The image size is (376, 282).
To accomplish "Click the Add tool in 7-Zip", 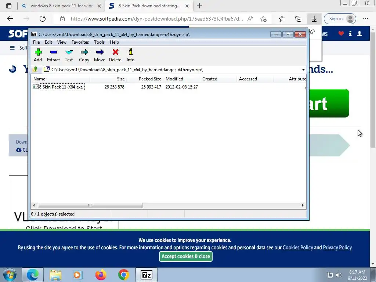I will 38,55.
